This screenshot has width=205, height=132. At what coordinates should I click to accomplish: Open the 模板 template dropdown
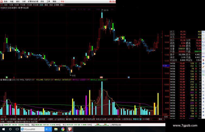[160, 119]
